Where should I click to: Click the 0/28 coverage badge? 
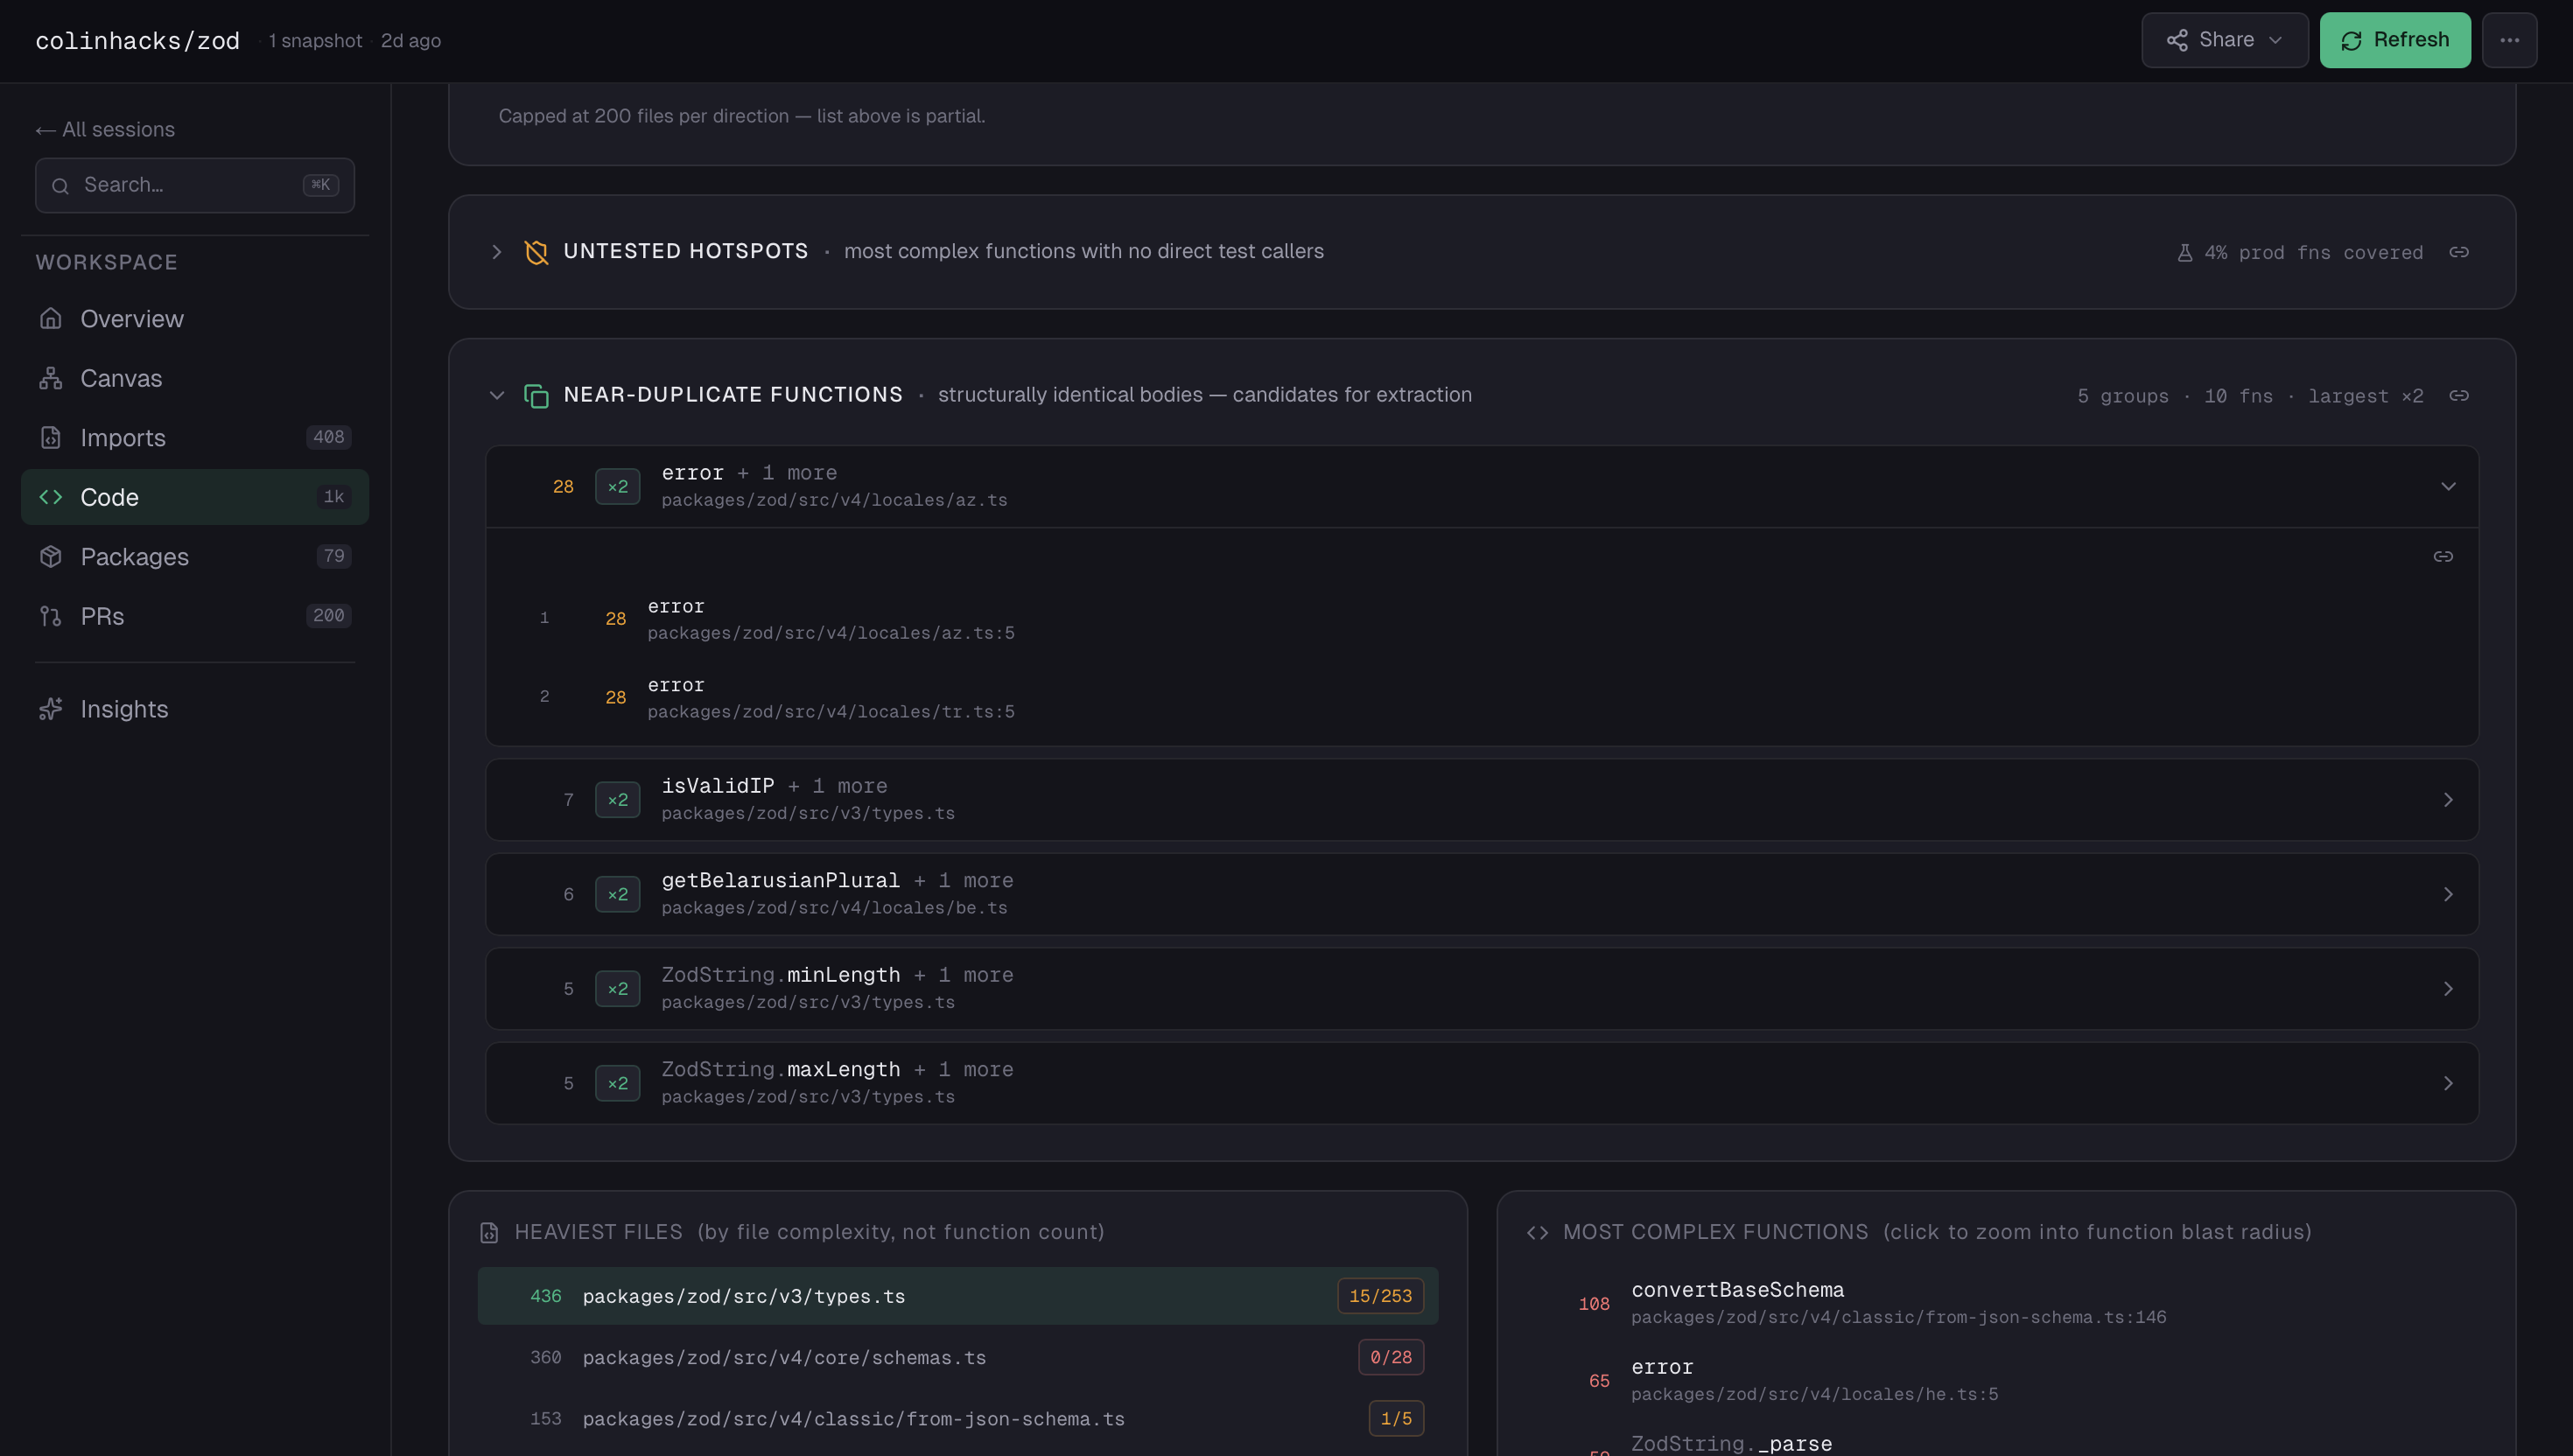point(1390,1357)
